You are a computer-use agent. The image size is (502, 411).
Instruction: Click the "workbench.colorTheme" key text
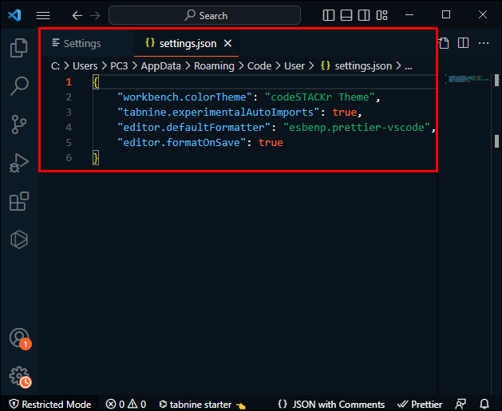click(184, 97)
